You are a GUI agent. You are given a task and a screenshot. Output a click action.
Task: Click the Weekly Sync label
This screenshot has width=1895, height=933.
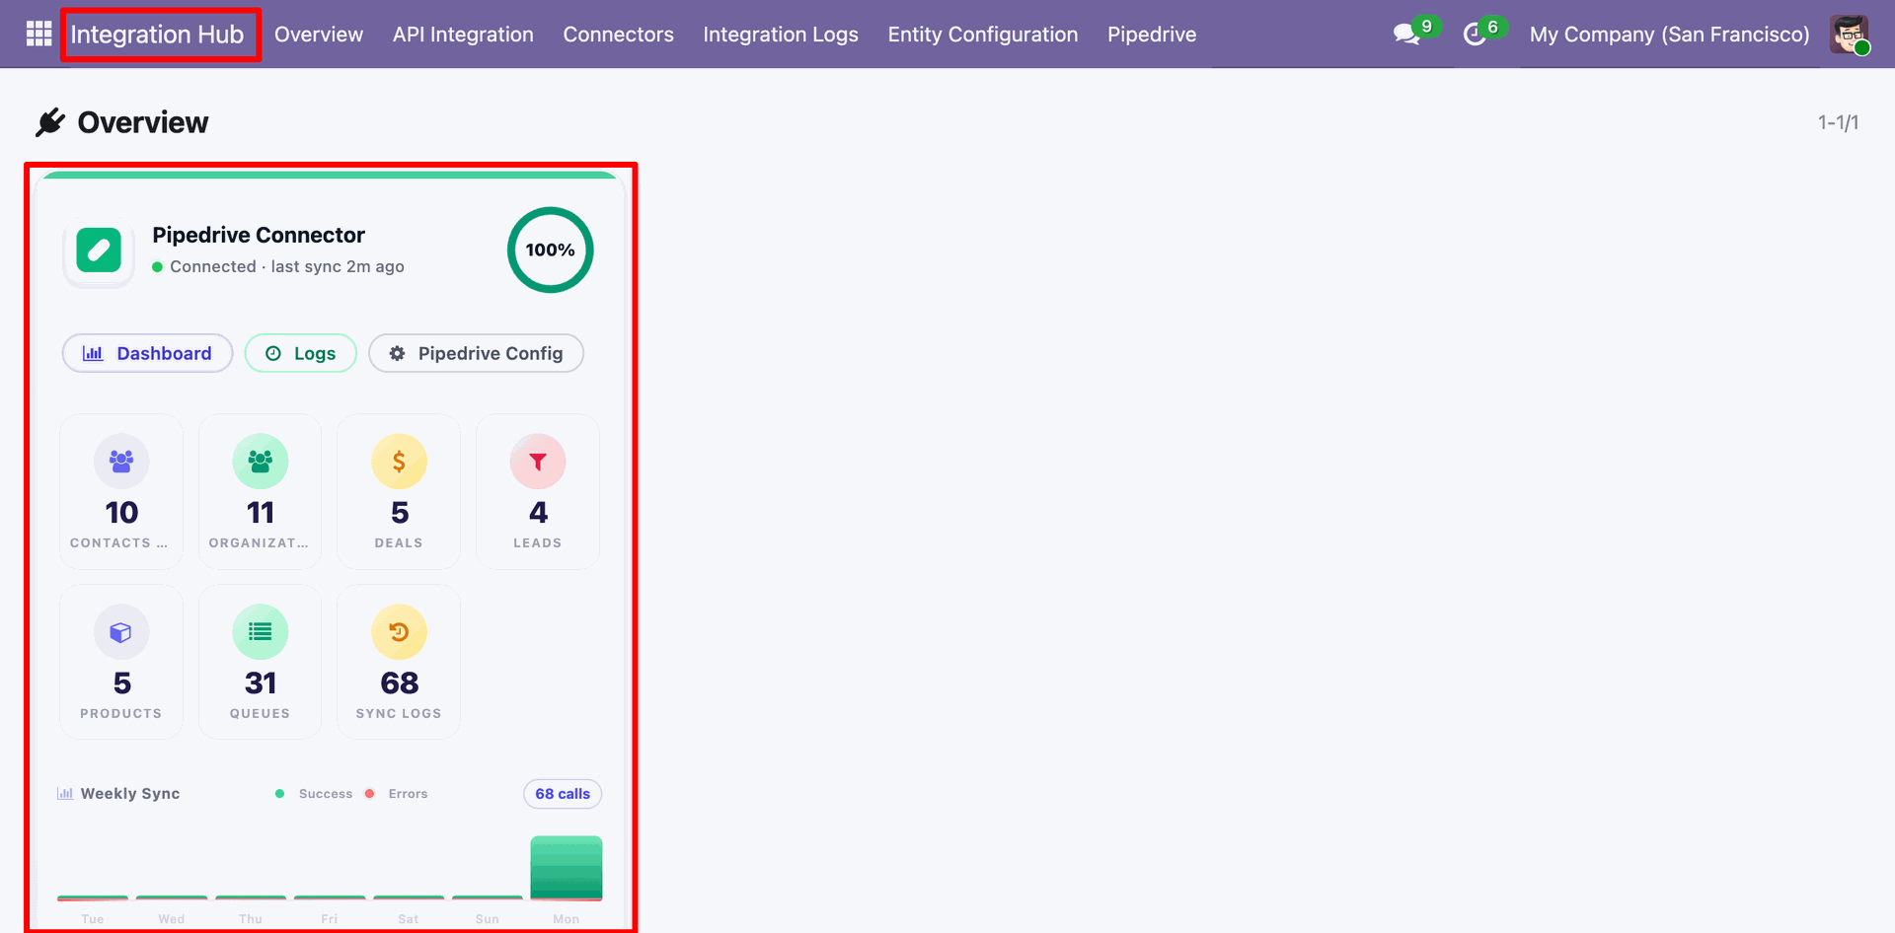[130, 794]
